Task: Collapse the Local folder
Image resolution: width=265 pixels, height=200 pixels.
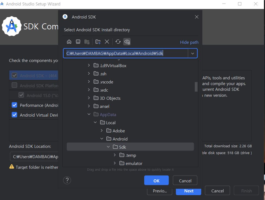Action: pos(95,122)
